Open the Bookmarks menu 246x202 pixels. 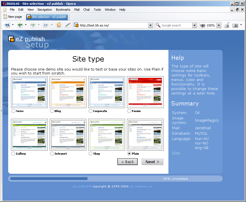[63, 10]
